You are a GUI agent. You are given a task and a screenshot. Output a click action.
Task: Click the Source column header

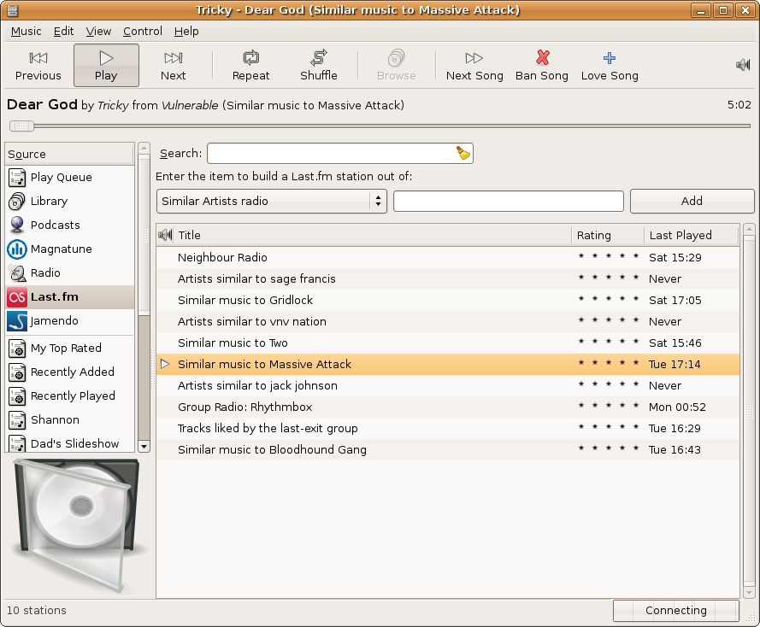(69, 154)
